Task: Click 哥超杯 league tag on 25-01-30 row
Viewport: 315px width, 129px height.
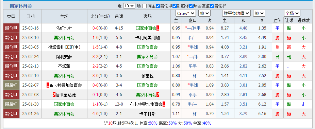Action: (11, 104)
